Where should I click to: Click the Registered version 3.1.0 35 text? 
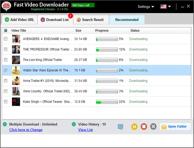50,9
